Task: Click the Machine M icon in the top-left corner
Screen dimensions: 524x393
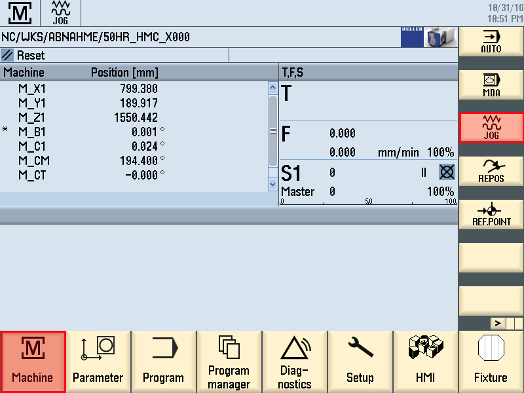Action: (20, 13)
